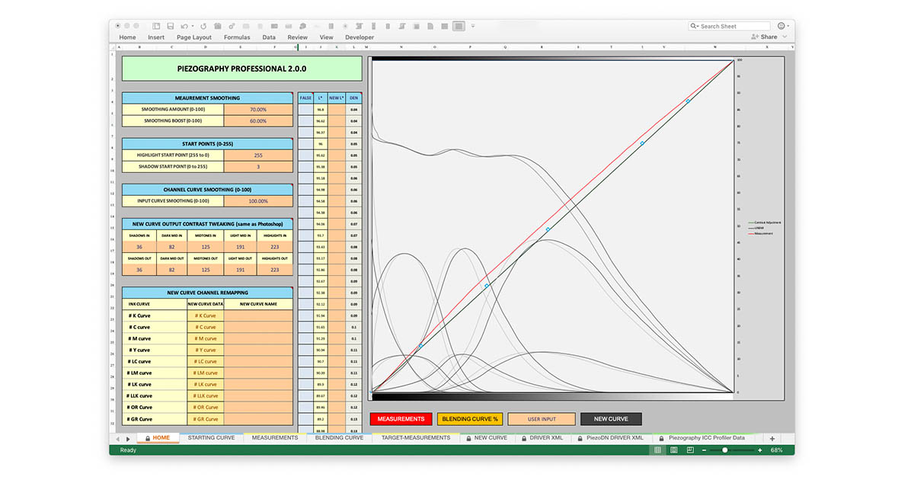914x480 pixels.
Task: Click the smiley feedback icon
Action: (x=782, y=26)
